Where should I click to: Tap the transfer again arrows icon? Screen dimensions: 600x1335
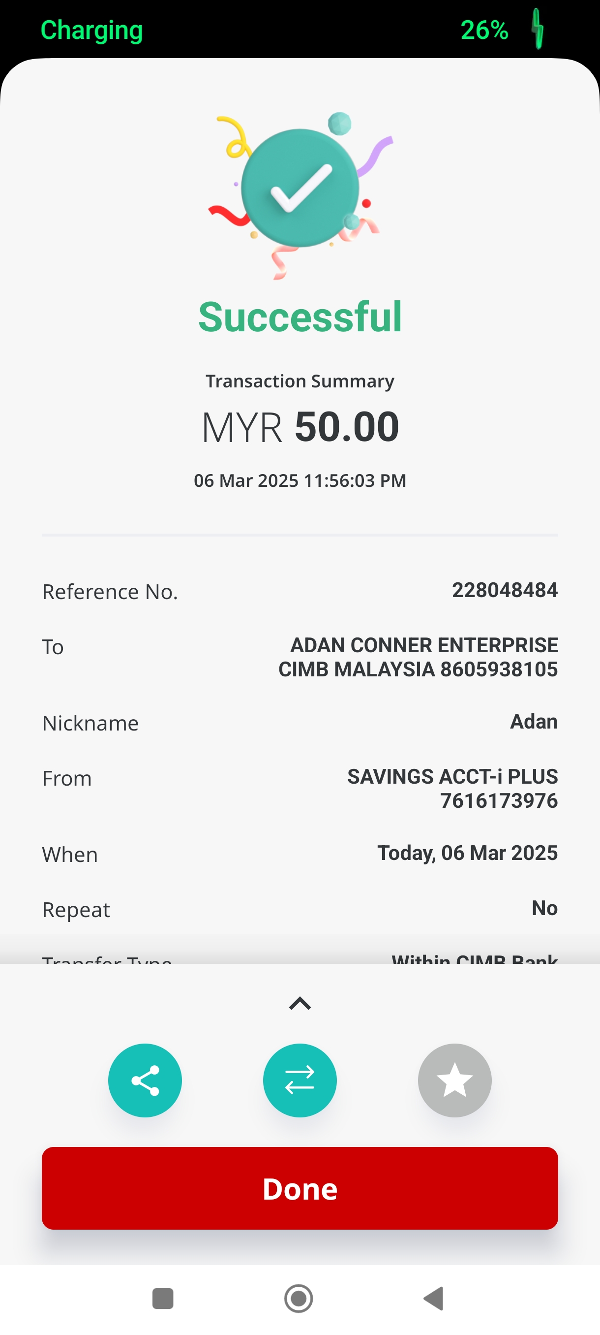[x=300, y=1080]
